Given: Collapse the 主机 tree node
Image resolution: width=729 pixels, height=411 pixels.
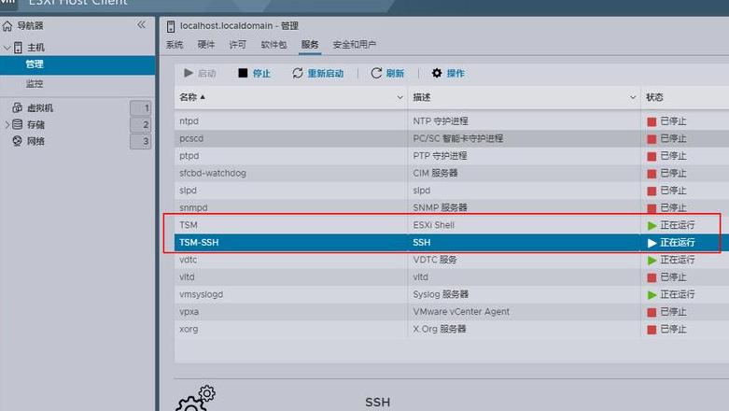Looking at the screenshot, I should tap(7, 48).
